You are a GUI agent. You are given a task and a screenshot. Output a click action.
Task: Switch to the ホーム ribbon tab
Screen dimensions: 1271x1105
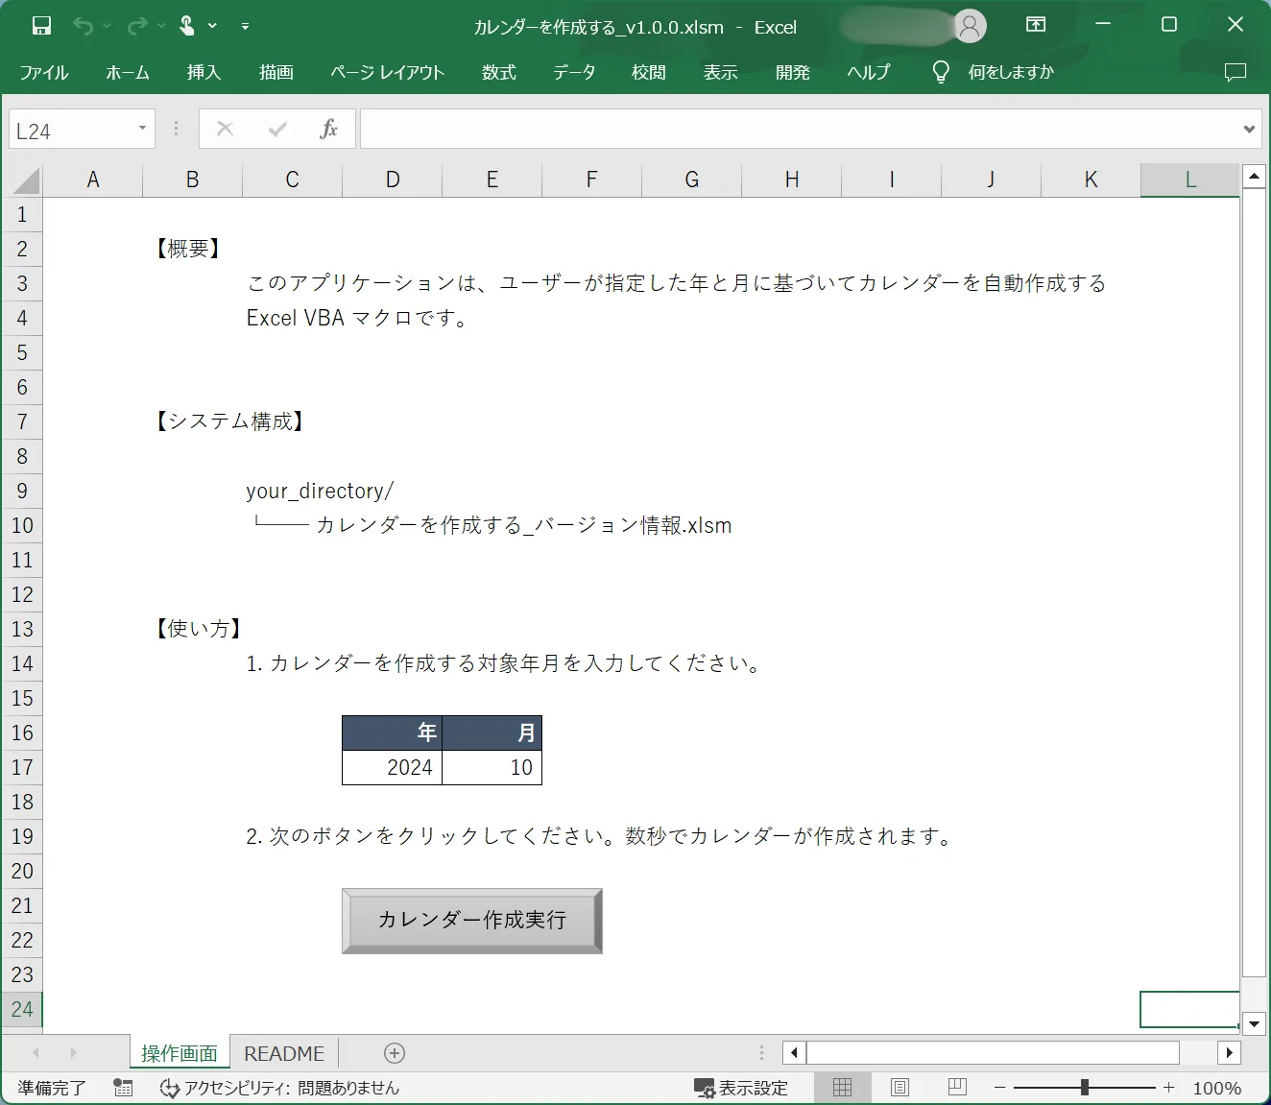(128, 72)
